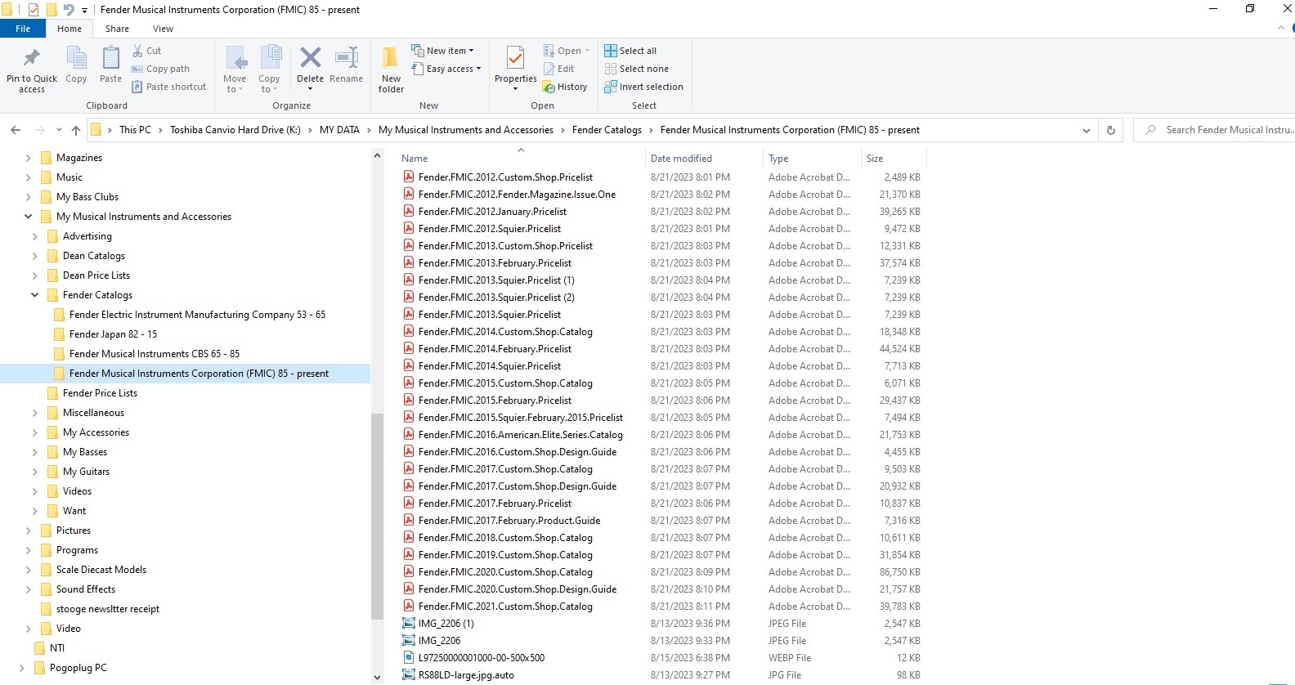Viewport: 1295px width, 685px height.
Task: Open the Open button dropdown arrow
Action: coord(587,51)
